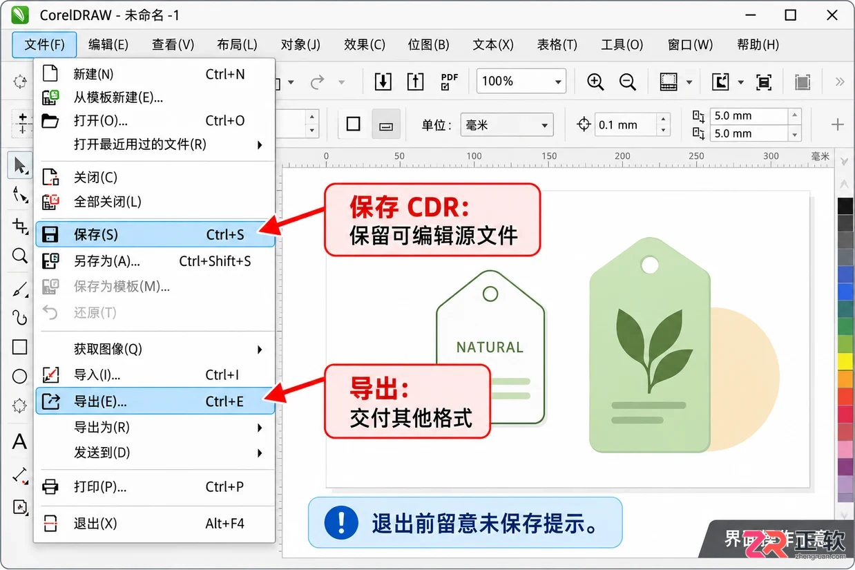Image resolution: width=855 pixels, height=570 pixels.
Task: Click the Publish to PDF icon
Action: tap(450, 82)
